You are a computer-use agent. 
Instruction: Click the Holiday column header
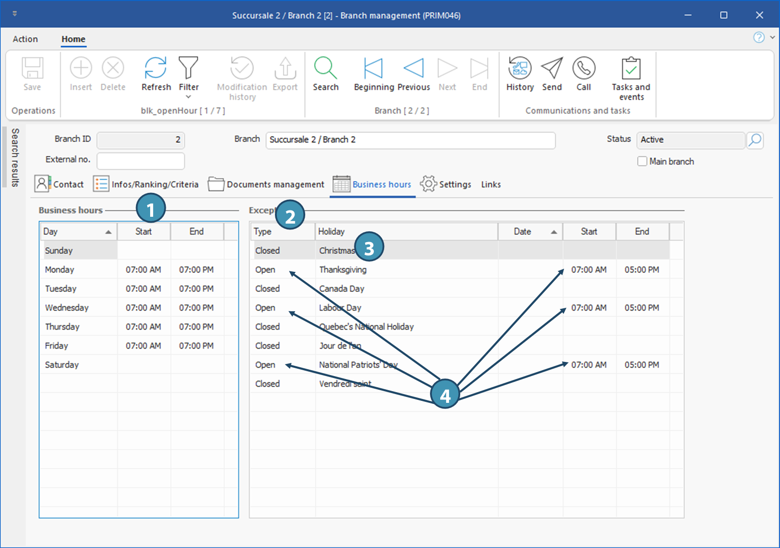(x=406, y=232)
